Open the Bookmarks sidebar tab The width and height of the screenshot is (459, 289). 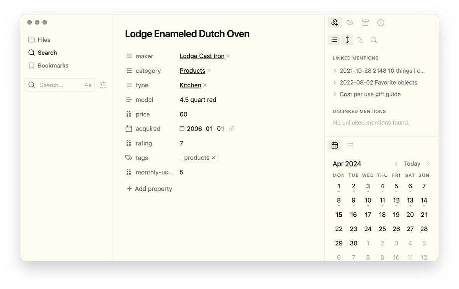click(48, 66)
